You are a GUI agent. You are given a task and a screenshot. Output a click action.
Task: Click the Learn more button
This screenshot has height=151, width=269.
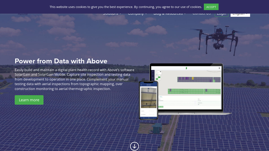click(29, 100)
